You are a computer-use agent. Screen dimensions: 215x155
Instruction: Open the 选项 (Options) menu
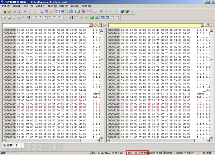pos(64,6)
